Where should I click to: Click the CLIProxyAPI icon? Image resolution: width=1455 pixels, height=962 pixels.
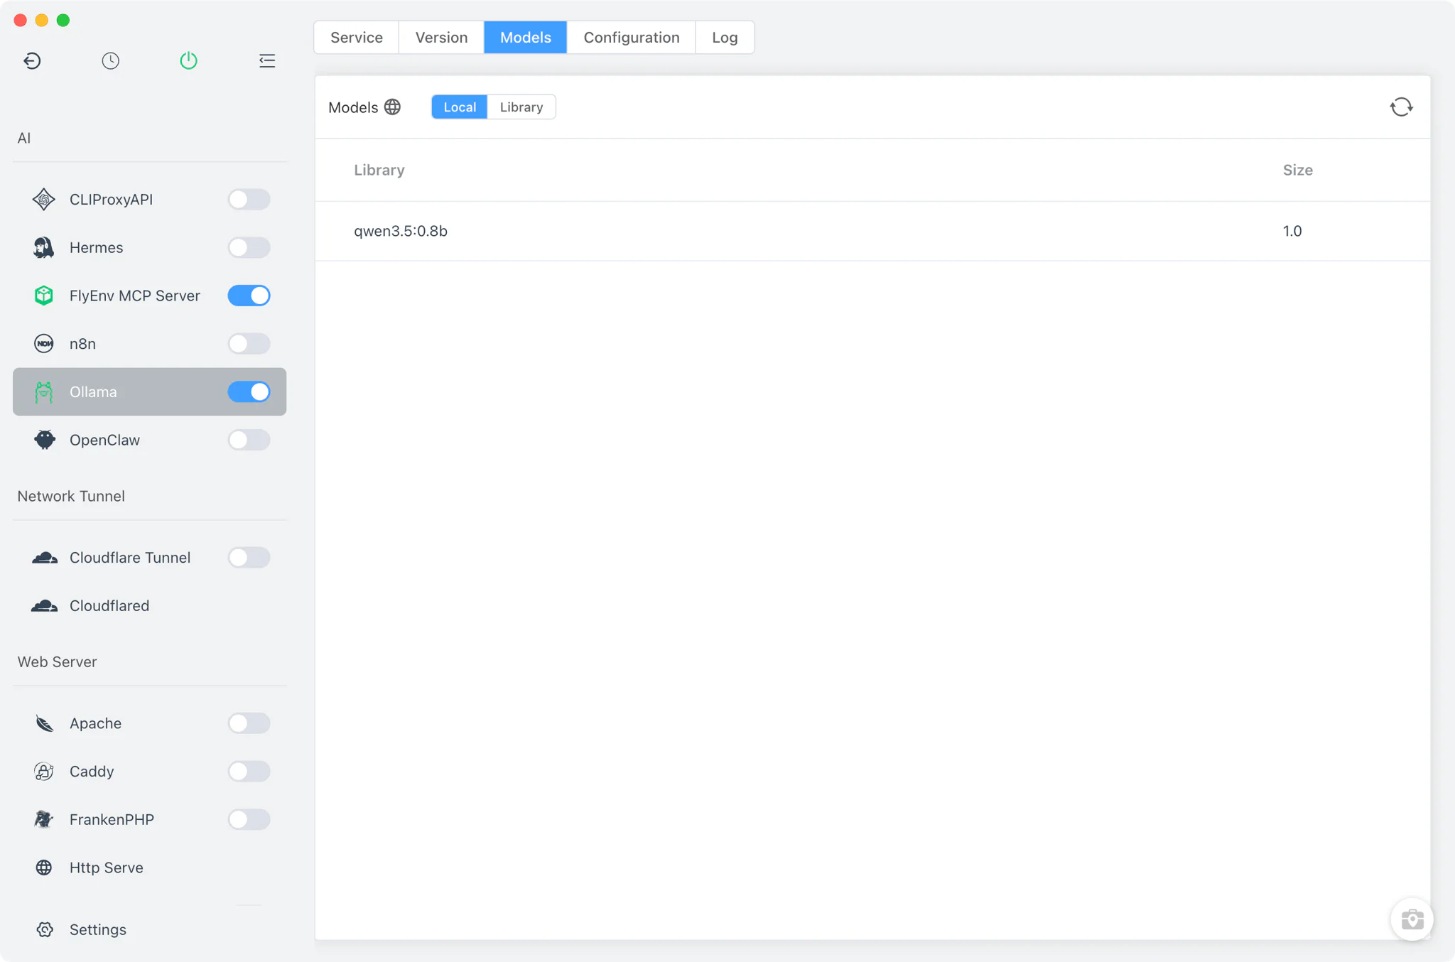pyautogui.click(x=44, y=200)
